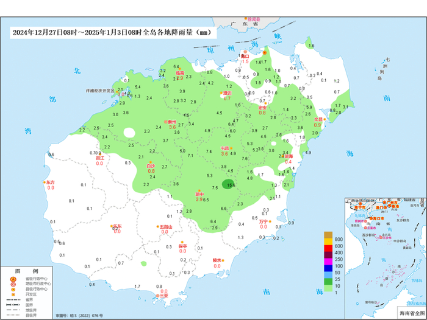This screenshot has width=427, height=320.
Task: Click the 琼中 station label
Action: [199, 194]
